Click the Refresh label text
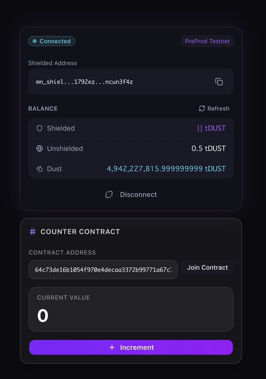Image resolution: width=266 pixels, height=379 pixels. pyautogui.click(x=218, y=108)
